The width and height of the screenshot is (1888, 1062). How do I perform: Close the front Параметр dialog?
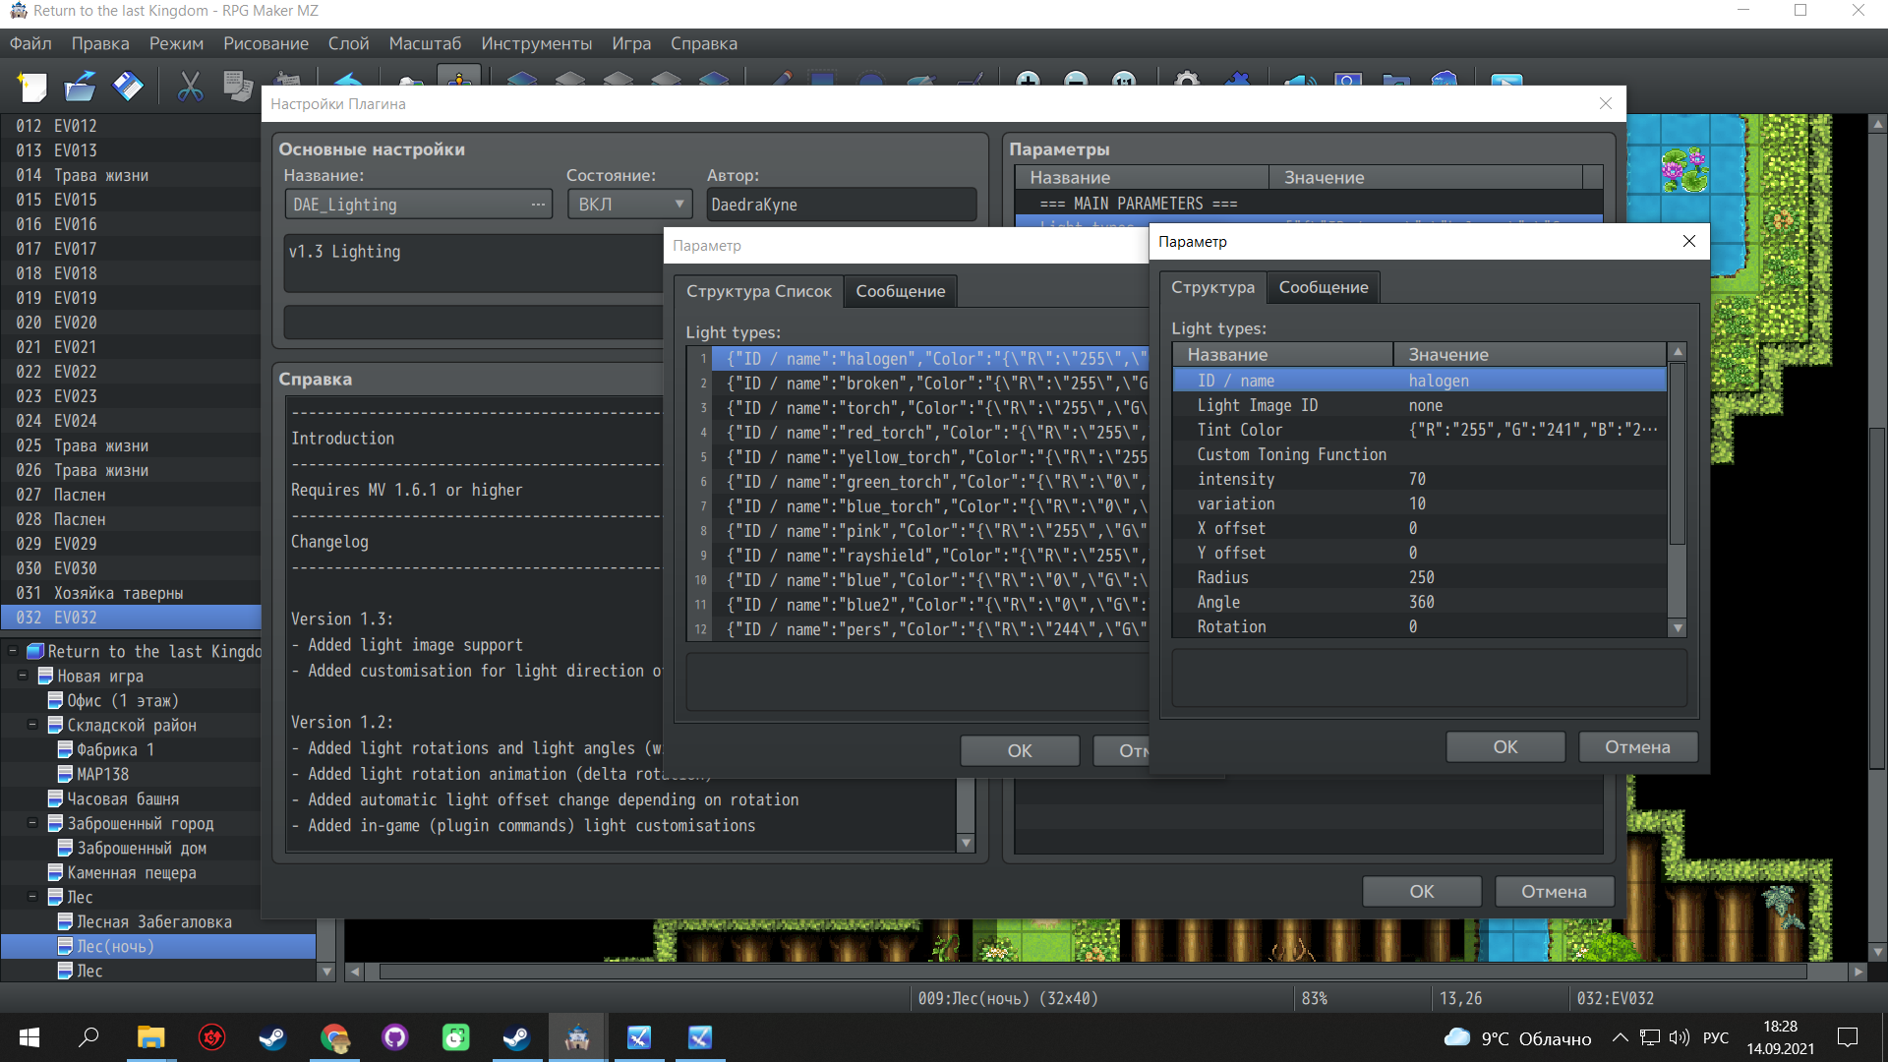pos(1689,241)
